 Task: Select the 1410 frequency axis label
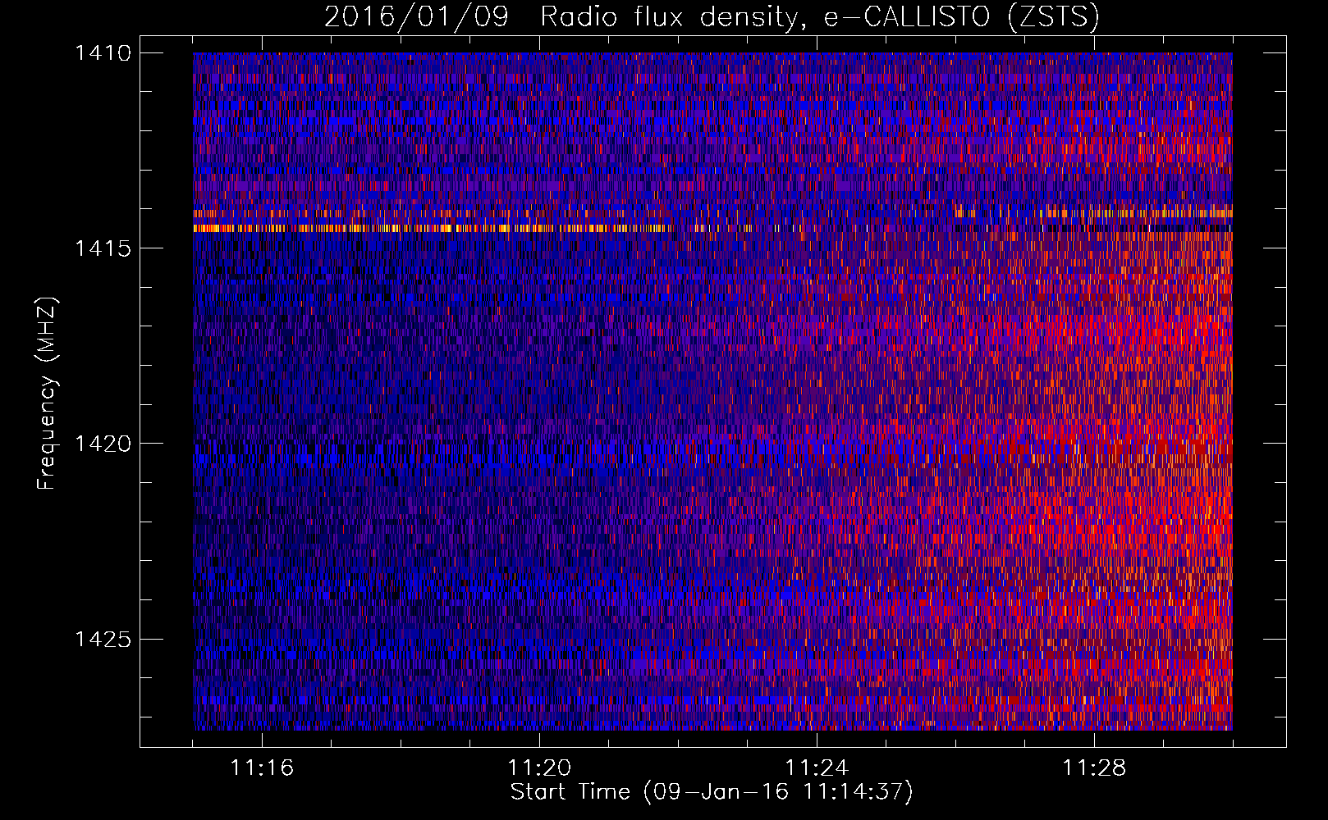tap(103, 53)
